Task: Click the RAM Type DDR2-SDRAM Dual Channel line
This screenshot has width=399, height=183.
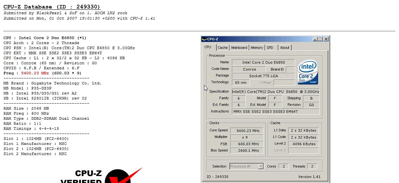Action: point(46,119)
